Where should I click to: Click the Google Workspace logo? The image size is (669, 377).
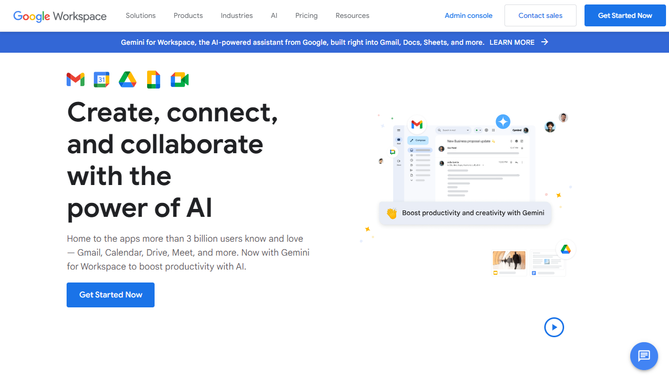60,16
